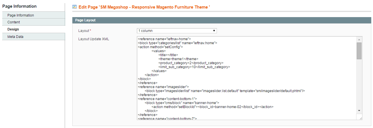Click the 'block type="categories/list"' line
The image size is (373, 128).
177,43
